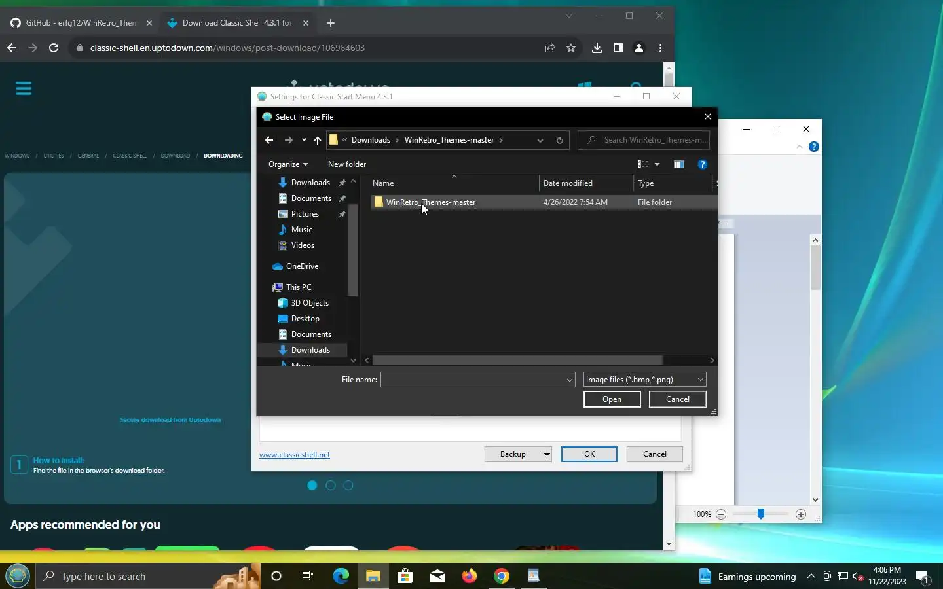Click the forward navigation arrow in file dialog
This screenshot has width=943, height=589.
(x=289, y=140)
